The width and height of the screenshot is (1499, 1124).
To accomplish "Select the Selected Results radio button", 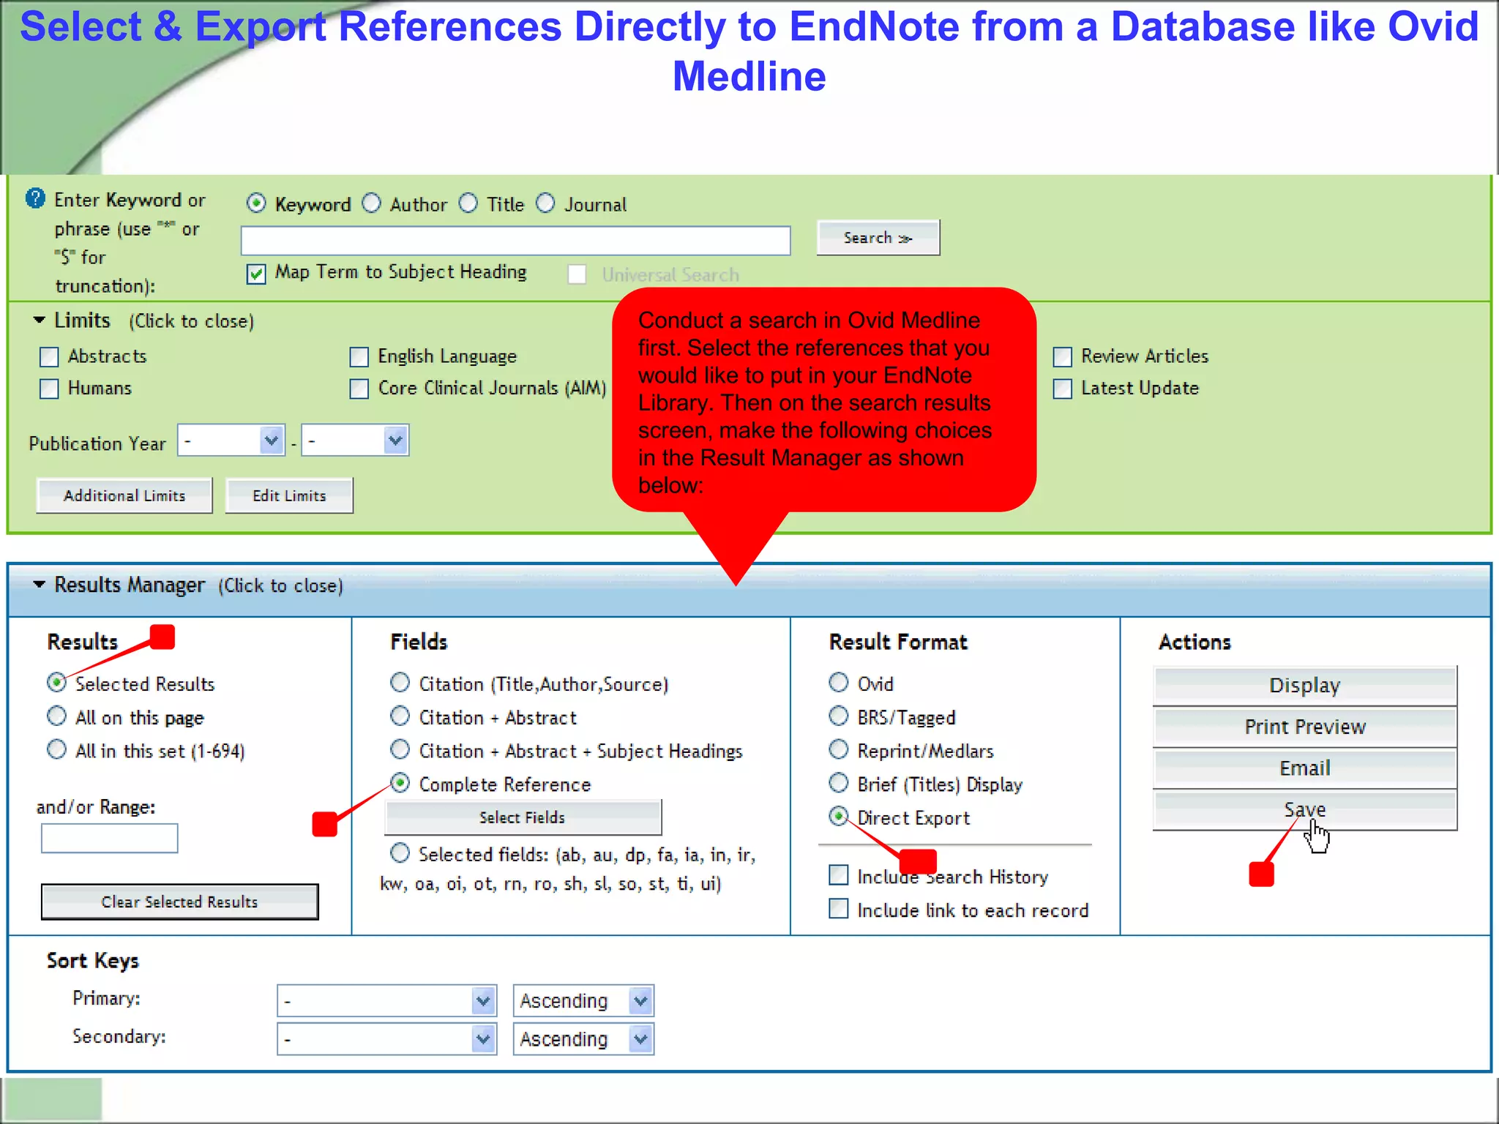I will pos(56,682).
